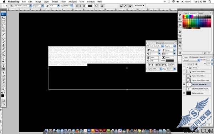Image resolution: width=214 pixels, height=134 pixels.
Task: Commit the current text edits
Action: pyautogui.click(x=125, y=6)
